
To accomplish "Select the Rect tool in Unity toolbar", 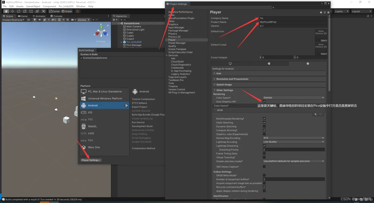I will tap(31, 11).
